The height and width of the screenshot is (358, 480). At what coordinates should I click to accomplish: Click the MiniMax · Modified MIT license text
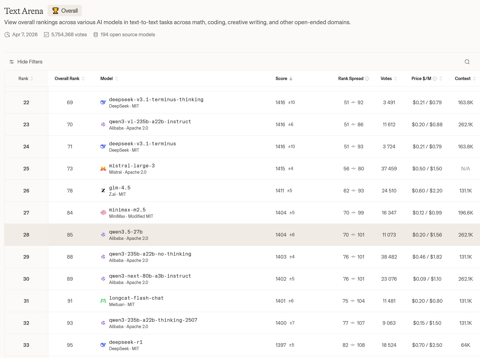pos(131,216)
